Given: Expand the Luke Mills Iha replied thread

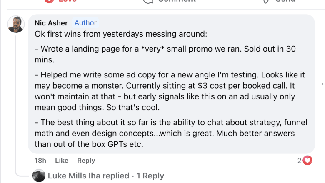Looking at the screenshot, I should click(88, 176).
